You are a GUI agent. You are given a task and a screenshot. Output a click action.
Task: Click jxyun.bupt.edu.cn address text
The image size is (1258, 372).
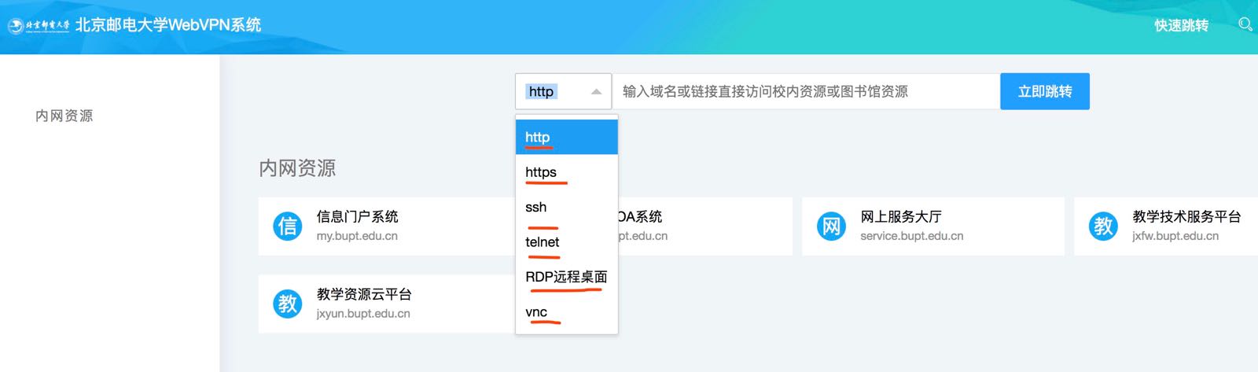click(363, 314)
